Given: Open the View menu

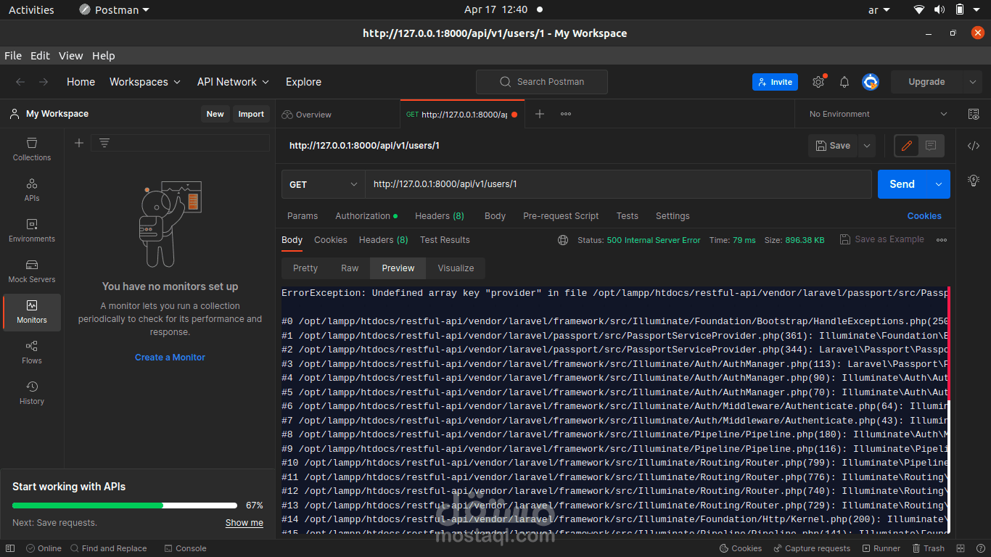Looking at the screenshot, I should [71, 56].
